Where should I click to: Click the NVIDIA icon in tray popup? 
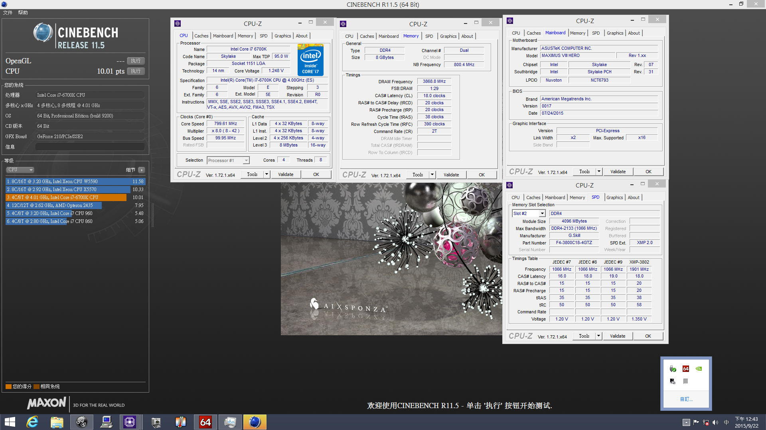coord(699,369)
